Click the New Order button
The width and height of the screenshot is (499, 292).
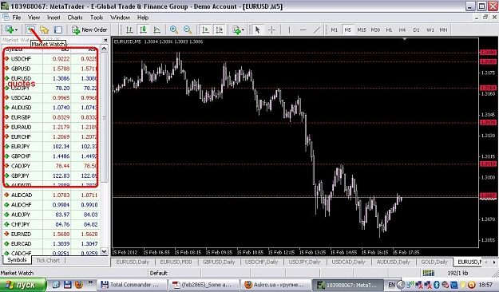[x=89, y=30]
